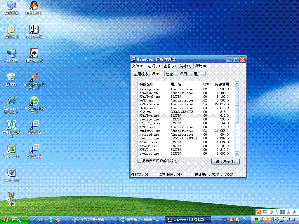Screen dimensions: 299x224
Task: Click the process list scroll-down arrow
Action: tap(237, 154)
